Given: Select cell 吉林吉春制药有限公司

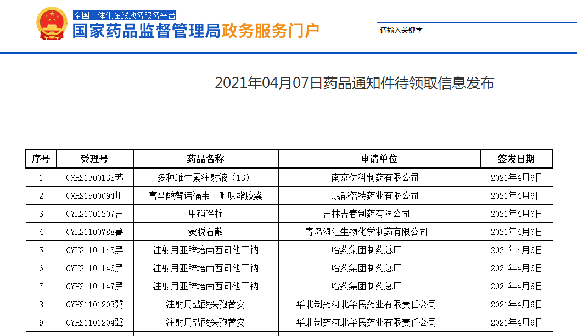Looking at the screenshot, I should [x=379, y=214].
